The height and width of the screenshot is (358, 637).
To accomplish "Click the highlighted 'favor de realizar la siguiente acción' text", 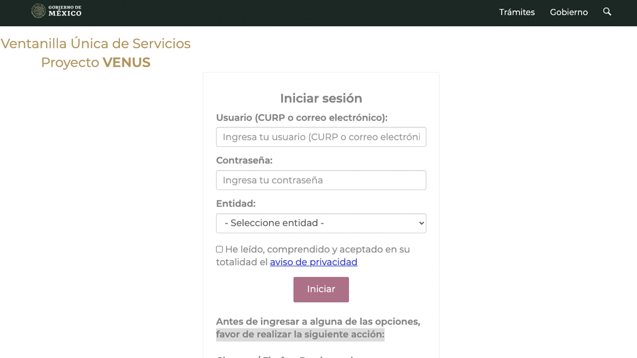I will [300, 335].
